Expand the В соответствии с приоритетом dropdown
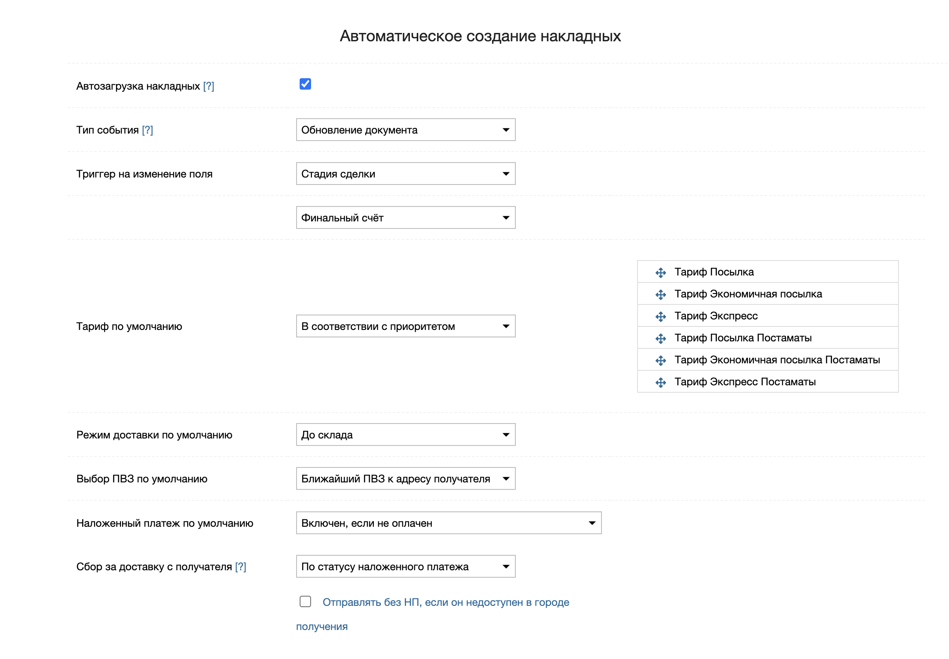This screenshot has height=659, width=949. (406, 326)
